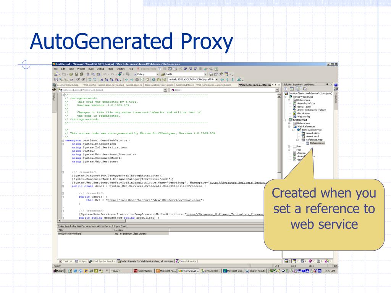Open the Tools menu
Image resolution: width=391 pixels, height=293 pixels.
(x=110, y=69)
